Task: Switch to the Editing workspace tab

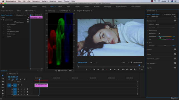Action: tap(44, 7)
